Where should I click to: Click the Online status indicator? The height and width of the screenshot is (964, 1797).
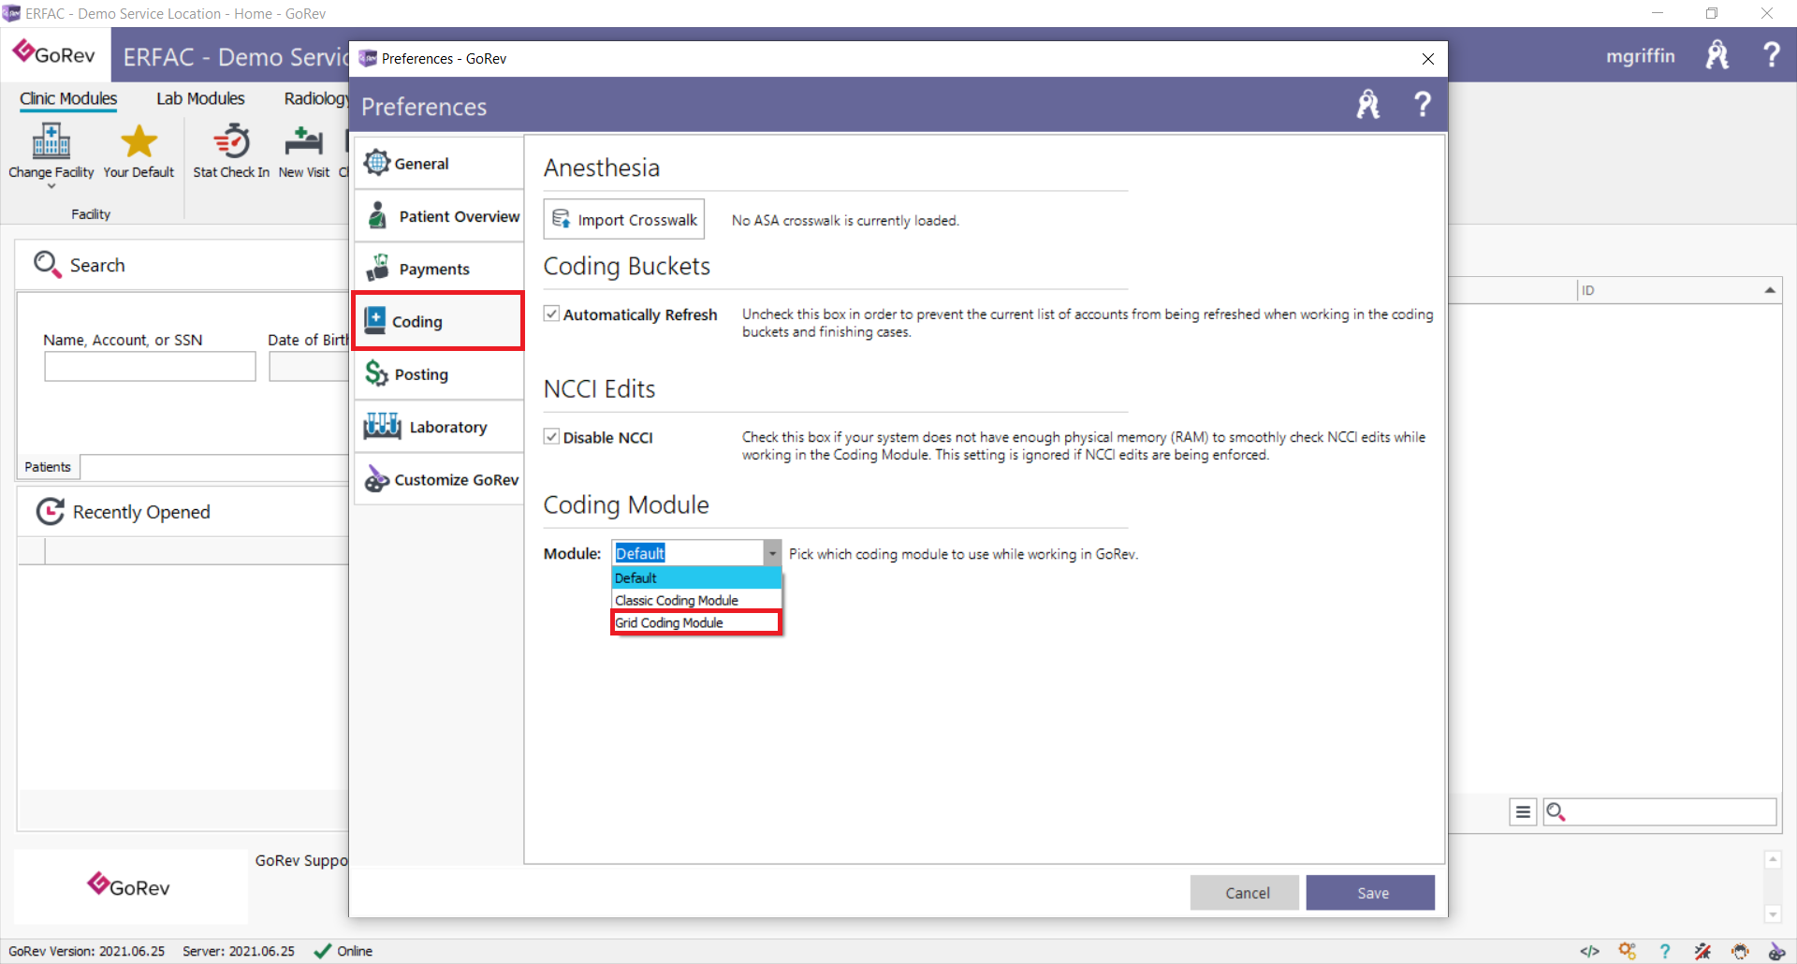[x=343, y=951]
